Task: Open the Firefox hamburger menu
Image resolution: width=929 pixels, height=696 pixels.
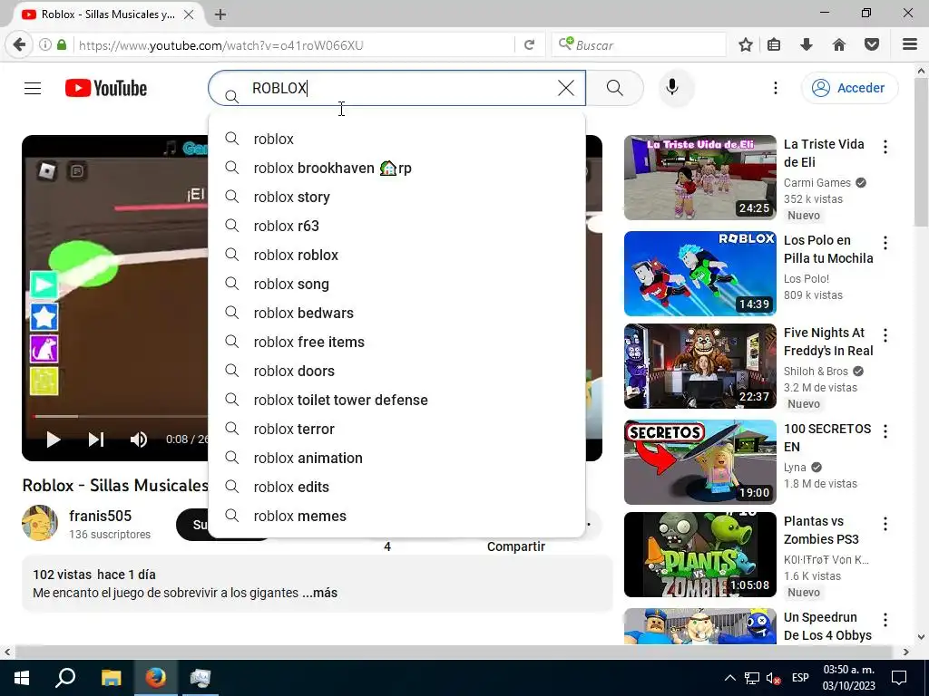Action: coord(910,45)
